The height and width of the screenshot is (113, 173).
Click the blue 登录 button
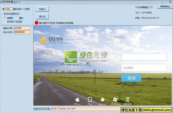pos(131,78)
